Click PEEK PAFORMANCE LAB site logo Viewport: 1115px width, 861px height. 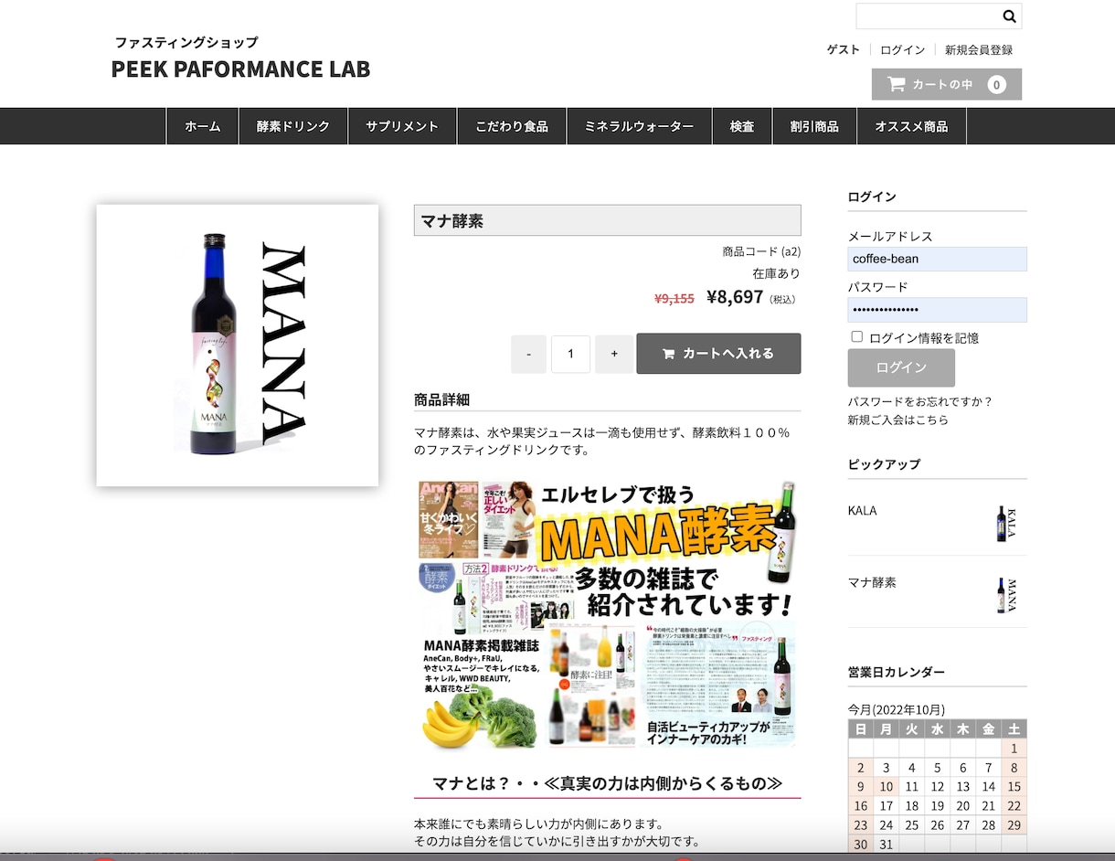pos(240,69)
